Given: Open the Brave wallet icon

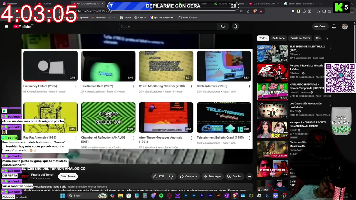Looking at the screenshot, I should pos(330,11).
